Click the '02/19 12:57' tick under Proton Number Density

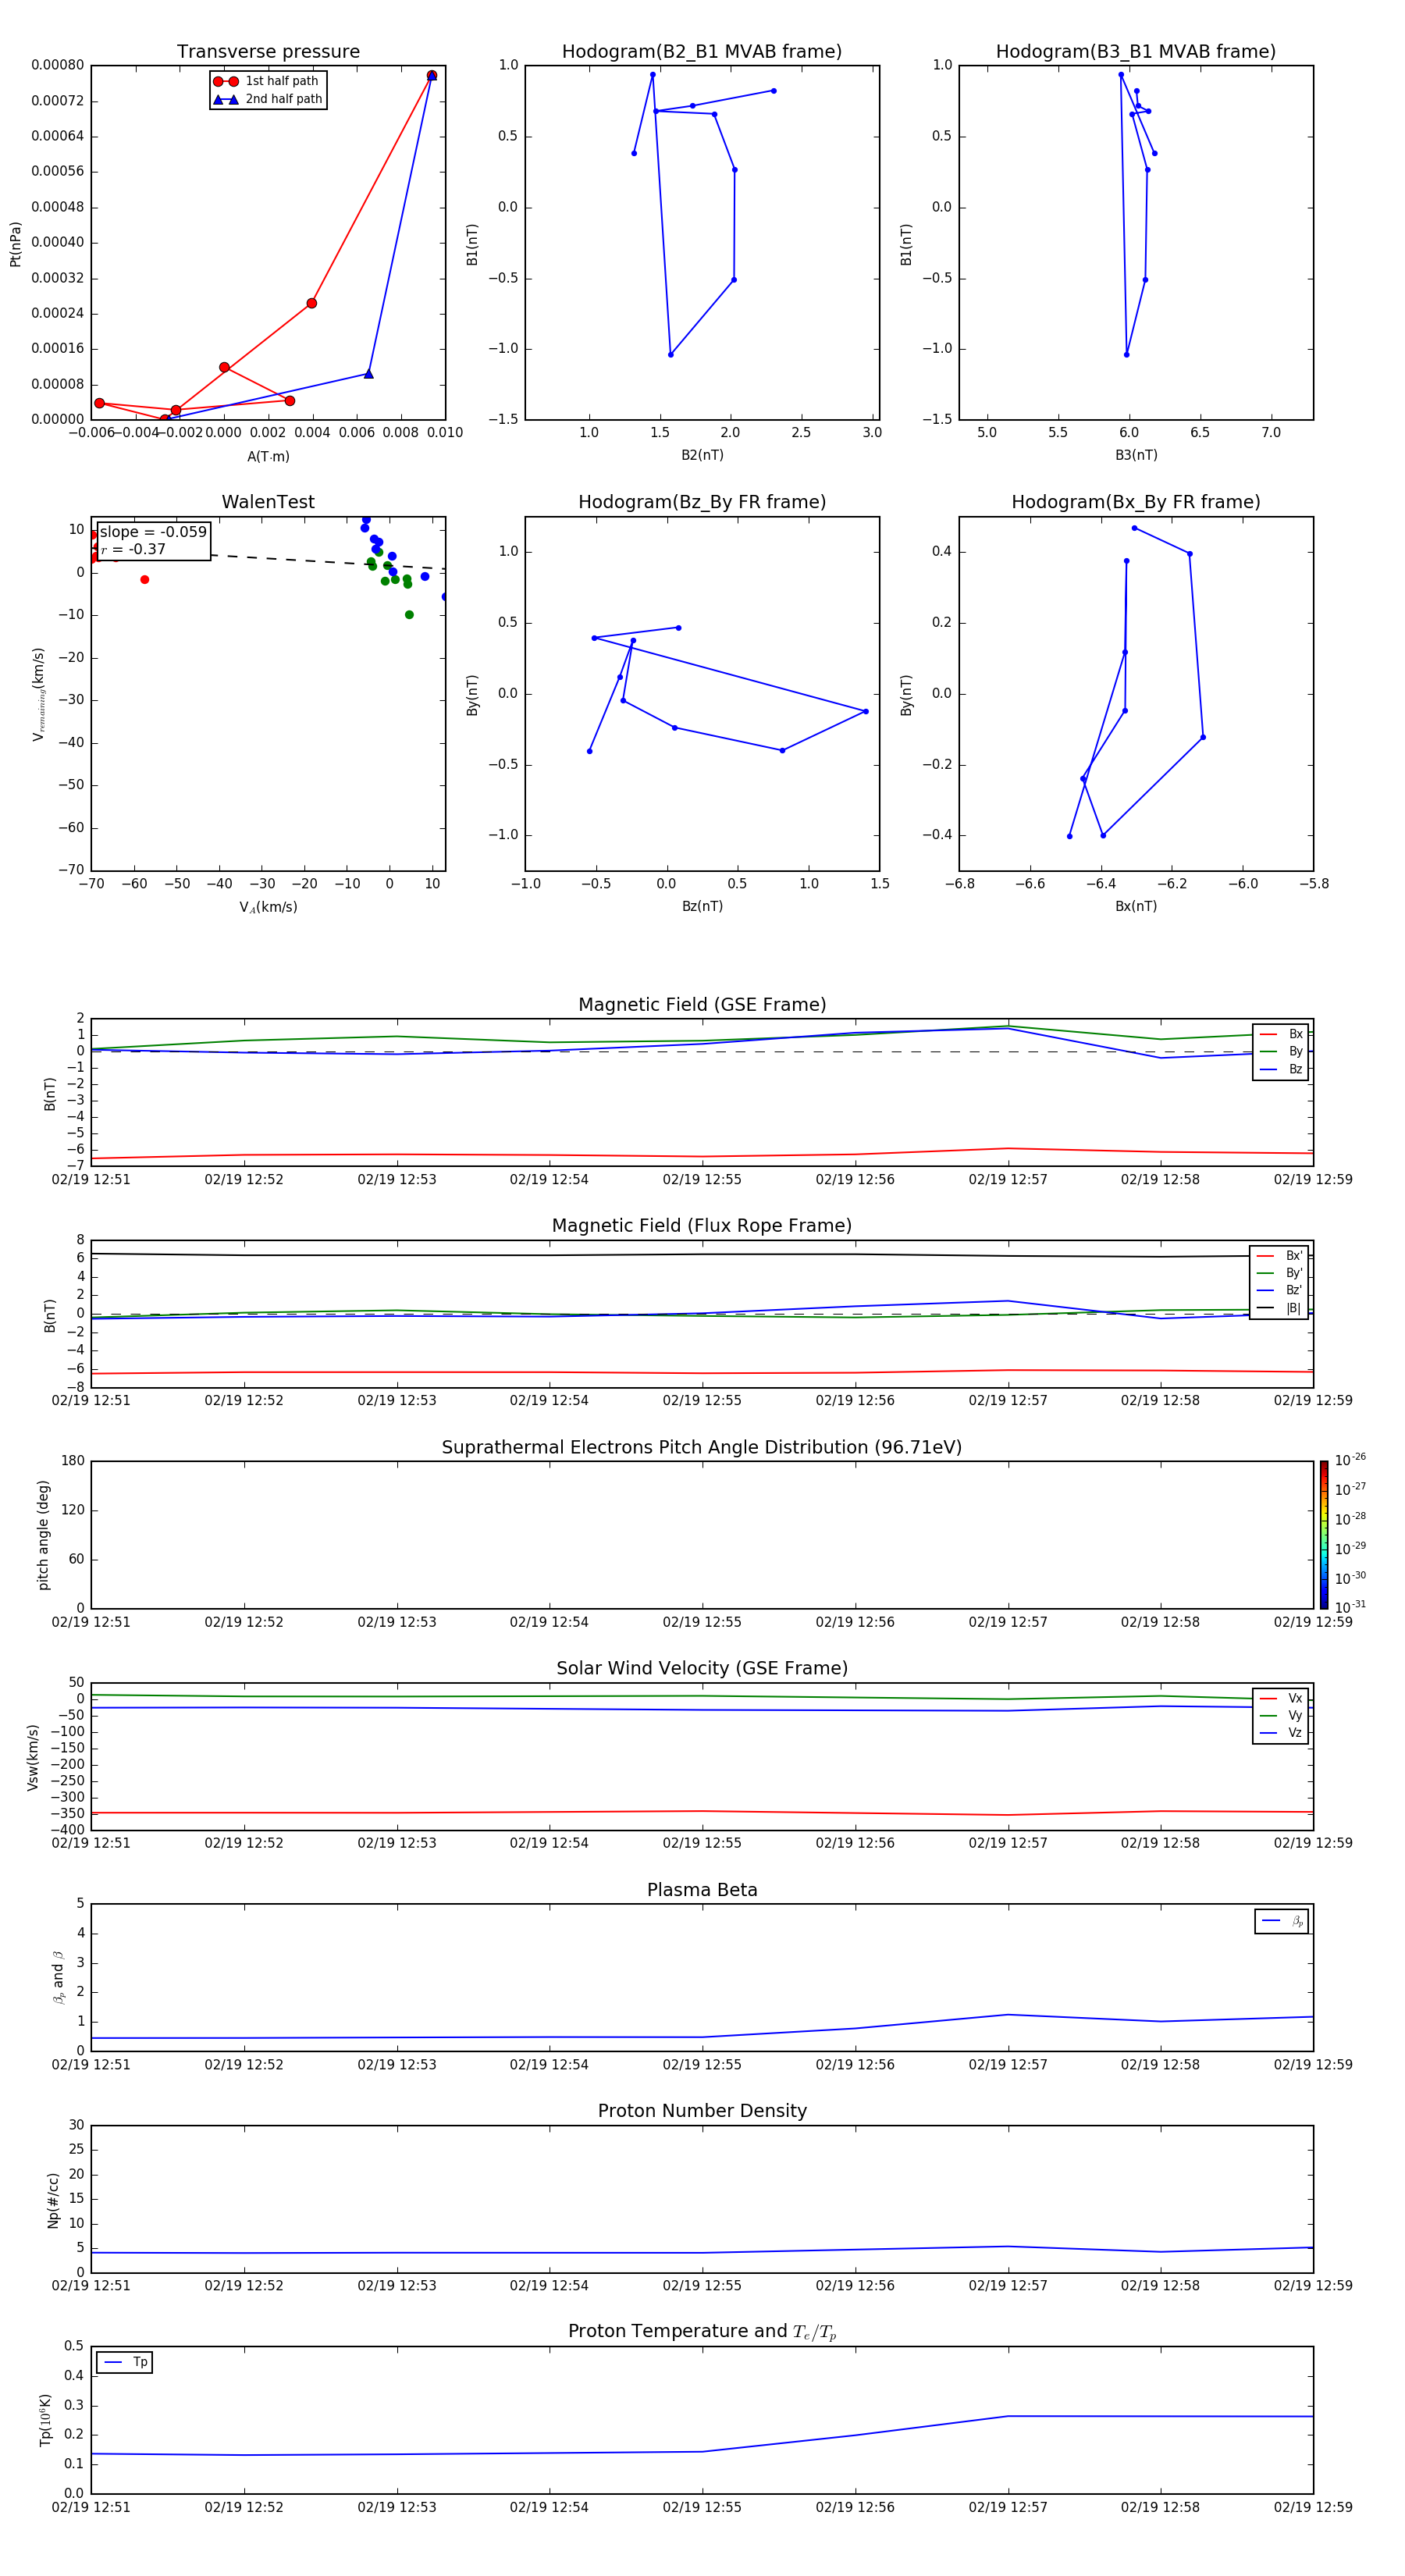click(1008, 2286)
